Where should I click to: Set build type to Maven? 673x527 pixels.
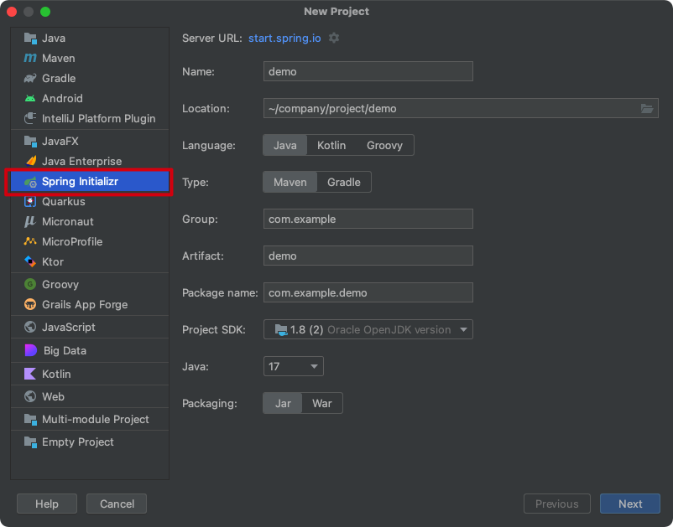pyautogui.click(x=290, y=182)
